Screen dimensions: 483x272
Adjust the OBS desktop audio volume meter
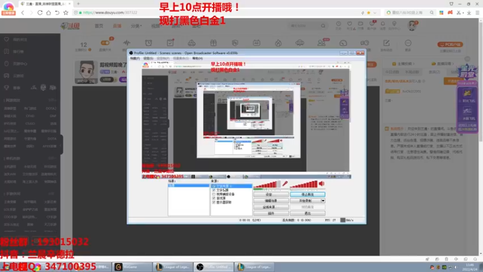click(304, 184)
